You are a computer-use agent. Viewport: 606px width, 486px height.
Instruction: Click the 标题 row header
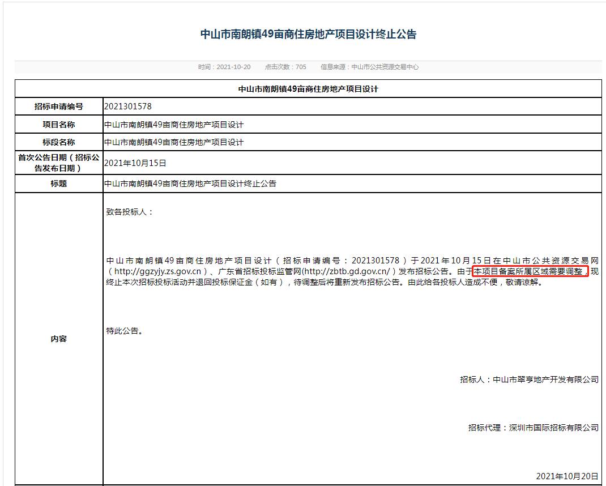click(58, 183)
